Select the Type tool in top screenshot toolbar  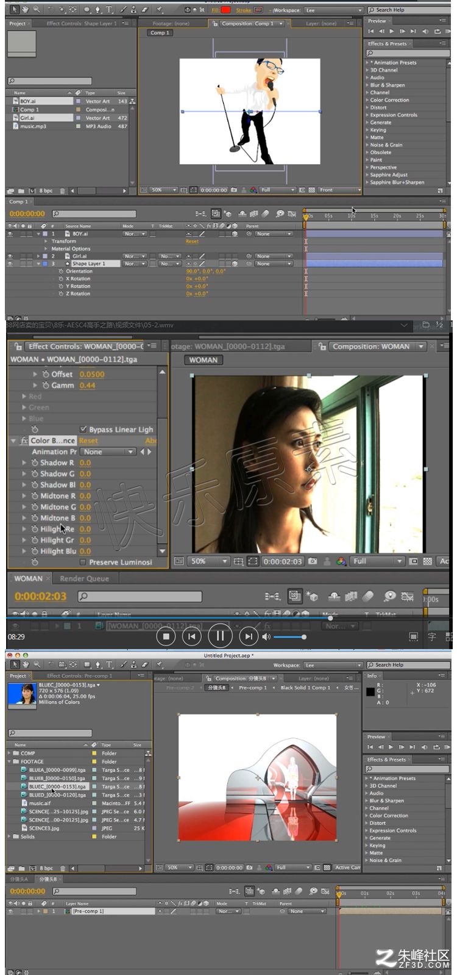[109, 9]
